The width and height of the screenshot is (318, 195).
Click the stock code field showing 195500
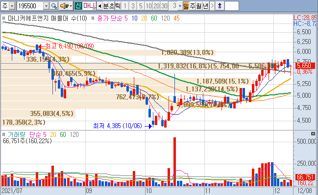point(30,6)
